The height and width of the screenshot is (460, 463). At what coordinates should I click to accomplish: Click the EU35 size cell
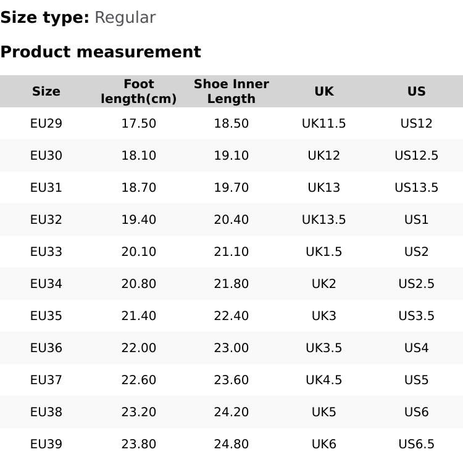point(46,316)
